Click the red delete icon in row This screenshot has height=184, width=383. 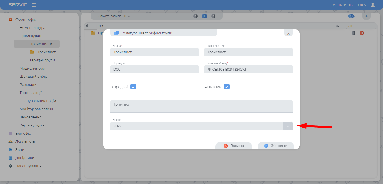[362, 33]
